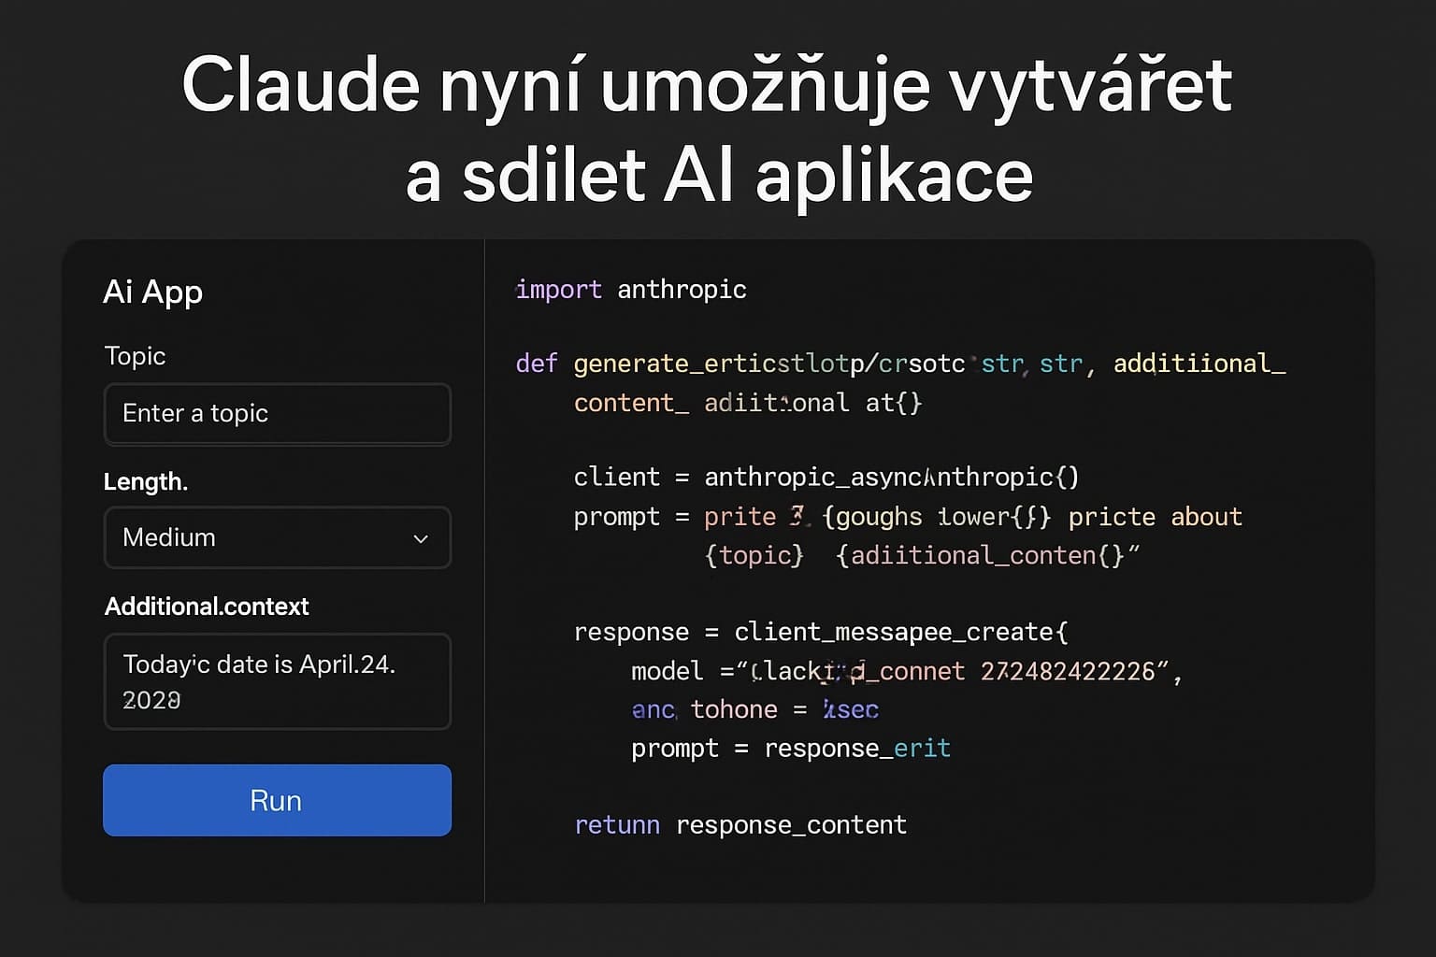Open the Length dropdown showing 'Medium'
Screen dimensions: 1436x957
[277, 537]
